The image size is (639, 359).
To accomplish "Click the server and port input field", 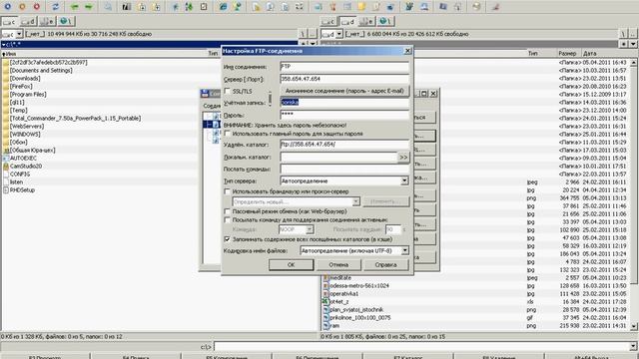I will click(x=344, y=79).
